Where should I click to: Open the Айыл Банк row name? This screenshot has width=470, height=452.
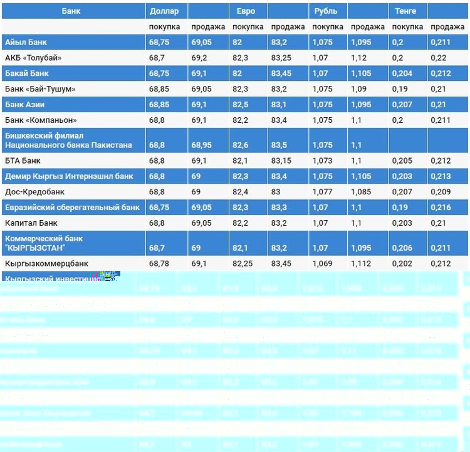click(x=26, y=43)
